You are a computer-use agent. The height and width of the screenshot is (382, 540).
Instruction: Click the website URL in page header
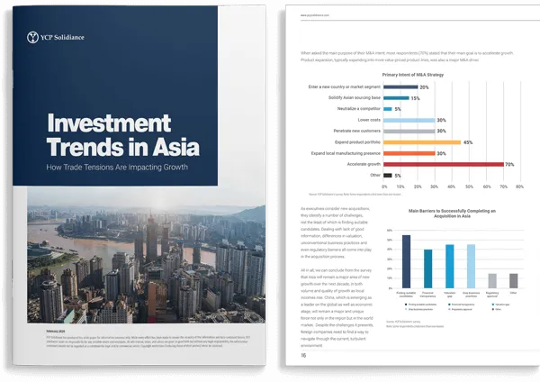[314, 15]
